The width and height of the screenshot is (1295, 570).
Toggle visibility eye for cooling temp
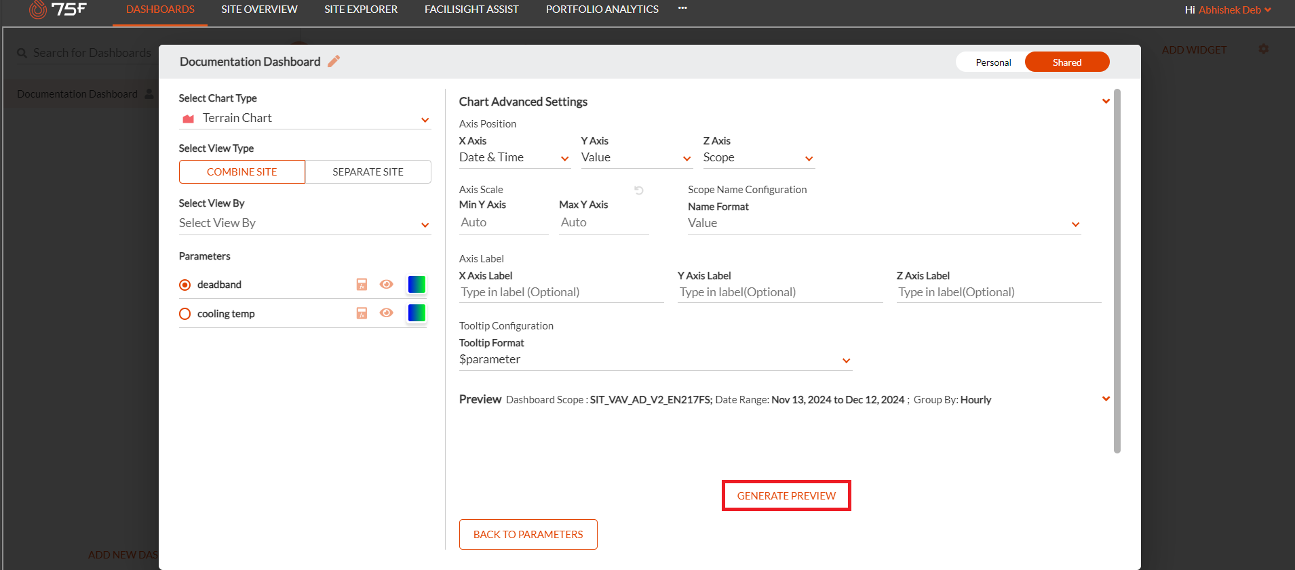point(387,313)
